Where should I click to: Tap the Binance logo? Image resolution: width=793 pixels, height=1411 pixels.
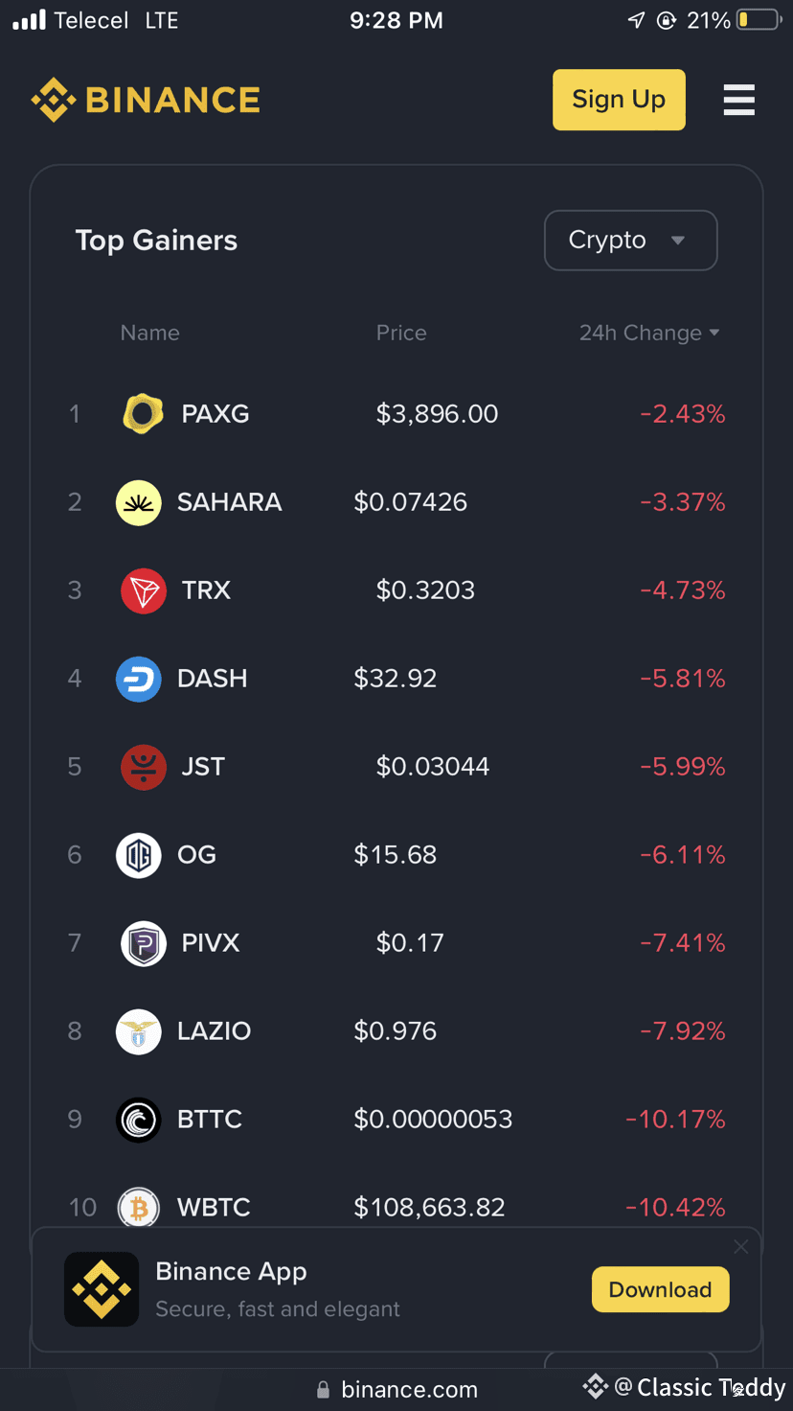pyautogui.click(x=146, y=100)
